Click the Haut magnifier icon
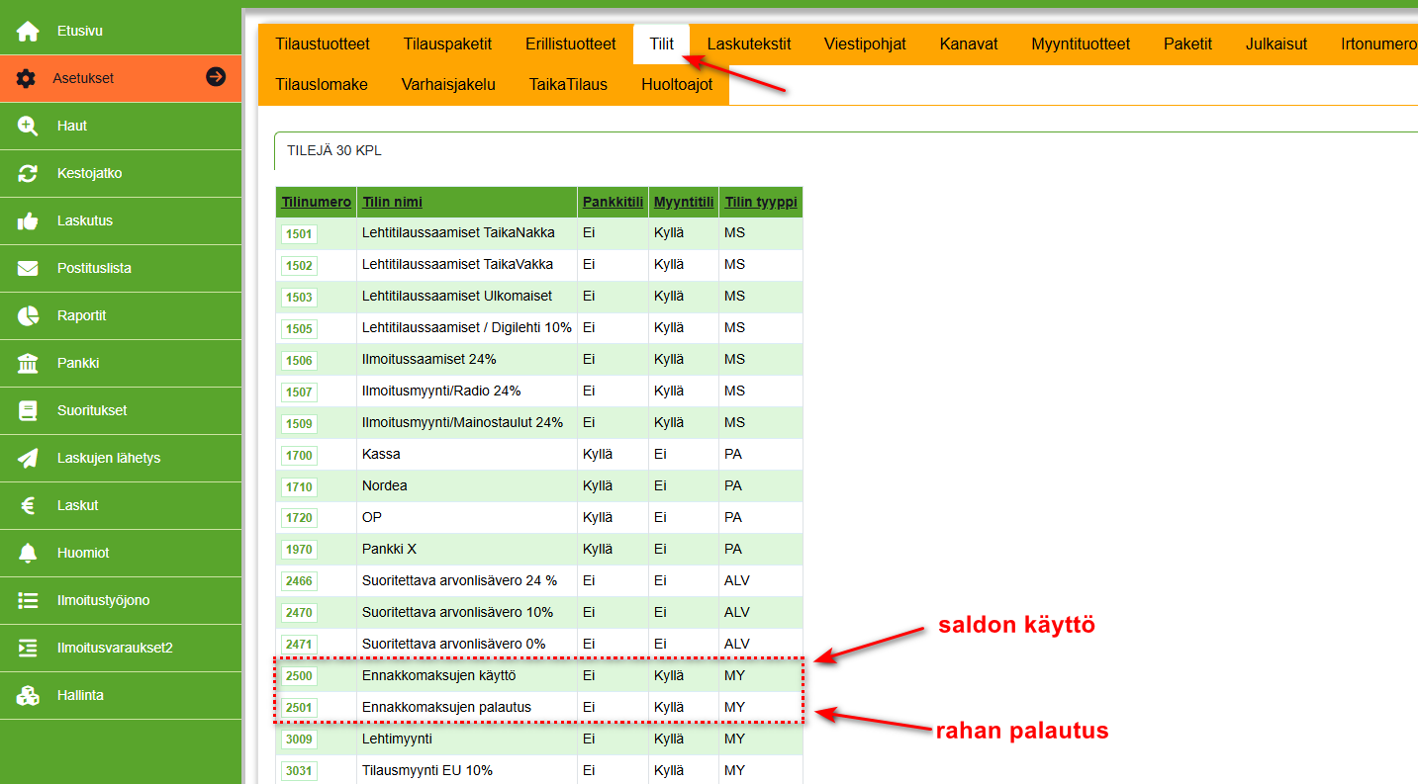The image size is (1418, 784). tap(28, 126)
